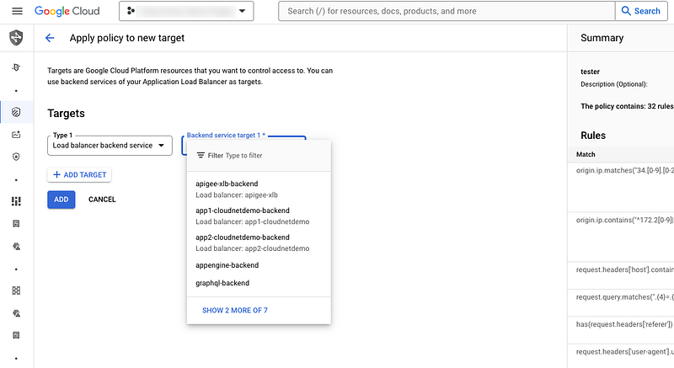Click the filter lines icon
The width and height of the screenshot is (674, 368).
pos(201,156)
